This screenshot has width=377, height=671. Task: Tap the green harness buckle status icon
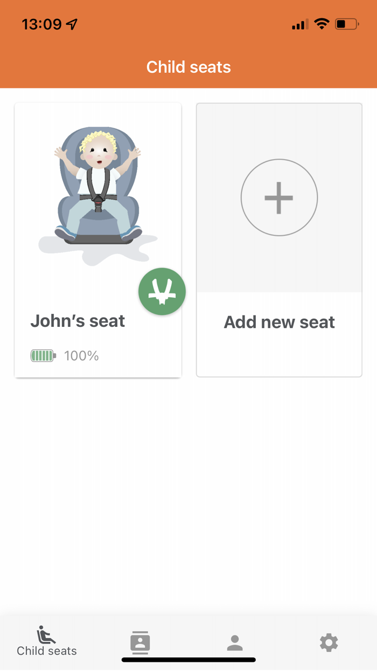tap(162, 292)
